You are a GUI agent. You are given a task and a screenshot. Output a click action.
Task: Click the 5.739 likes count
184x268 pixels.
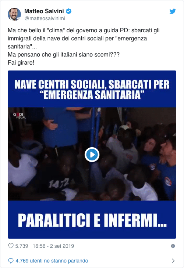click(22, 246)
